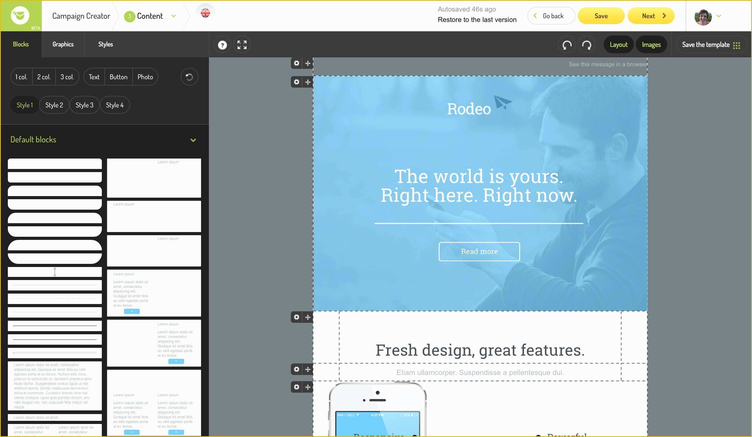Select the Style 3 button style
The image size is (752, 437).
click(x=84, y=105)
